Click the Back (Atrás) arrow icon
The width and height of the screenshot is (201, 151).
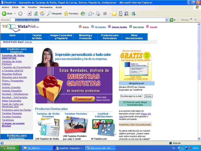pyautogui.click(x=4, y=14)
